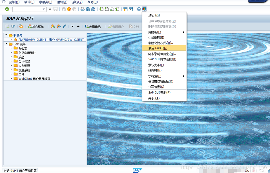Click the Generate Shortcut window icon
Screen dimensions: 270x173
tap(131, 9)
